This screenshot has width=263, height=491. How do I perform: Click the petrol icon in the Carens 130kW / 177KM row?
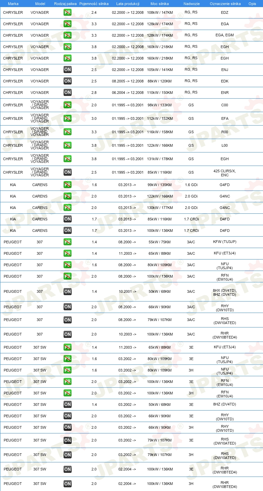(68, 208)
